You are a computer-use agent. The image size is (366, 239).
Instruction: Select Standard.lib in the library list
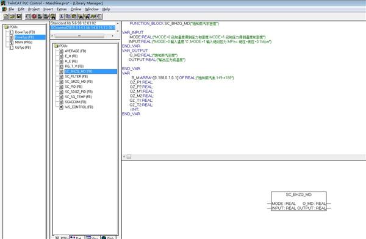tap(73, 23)
